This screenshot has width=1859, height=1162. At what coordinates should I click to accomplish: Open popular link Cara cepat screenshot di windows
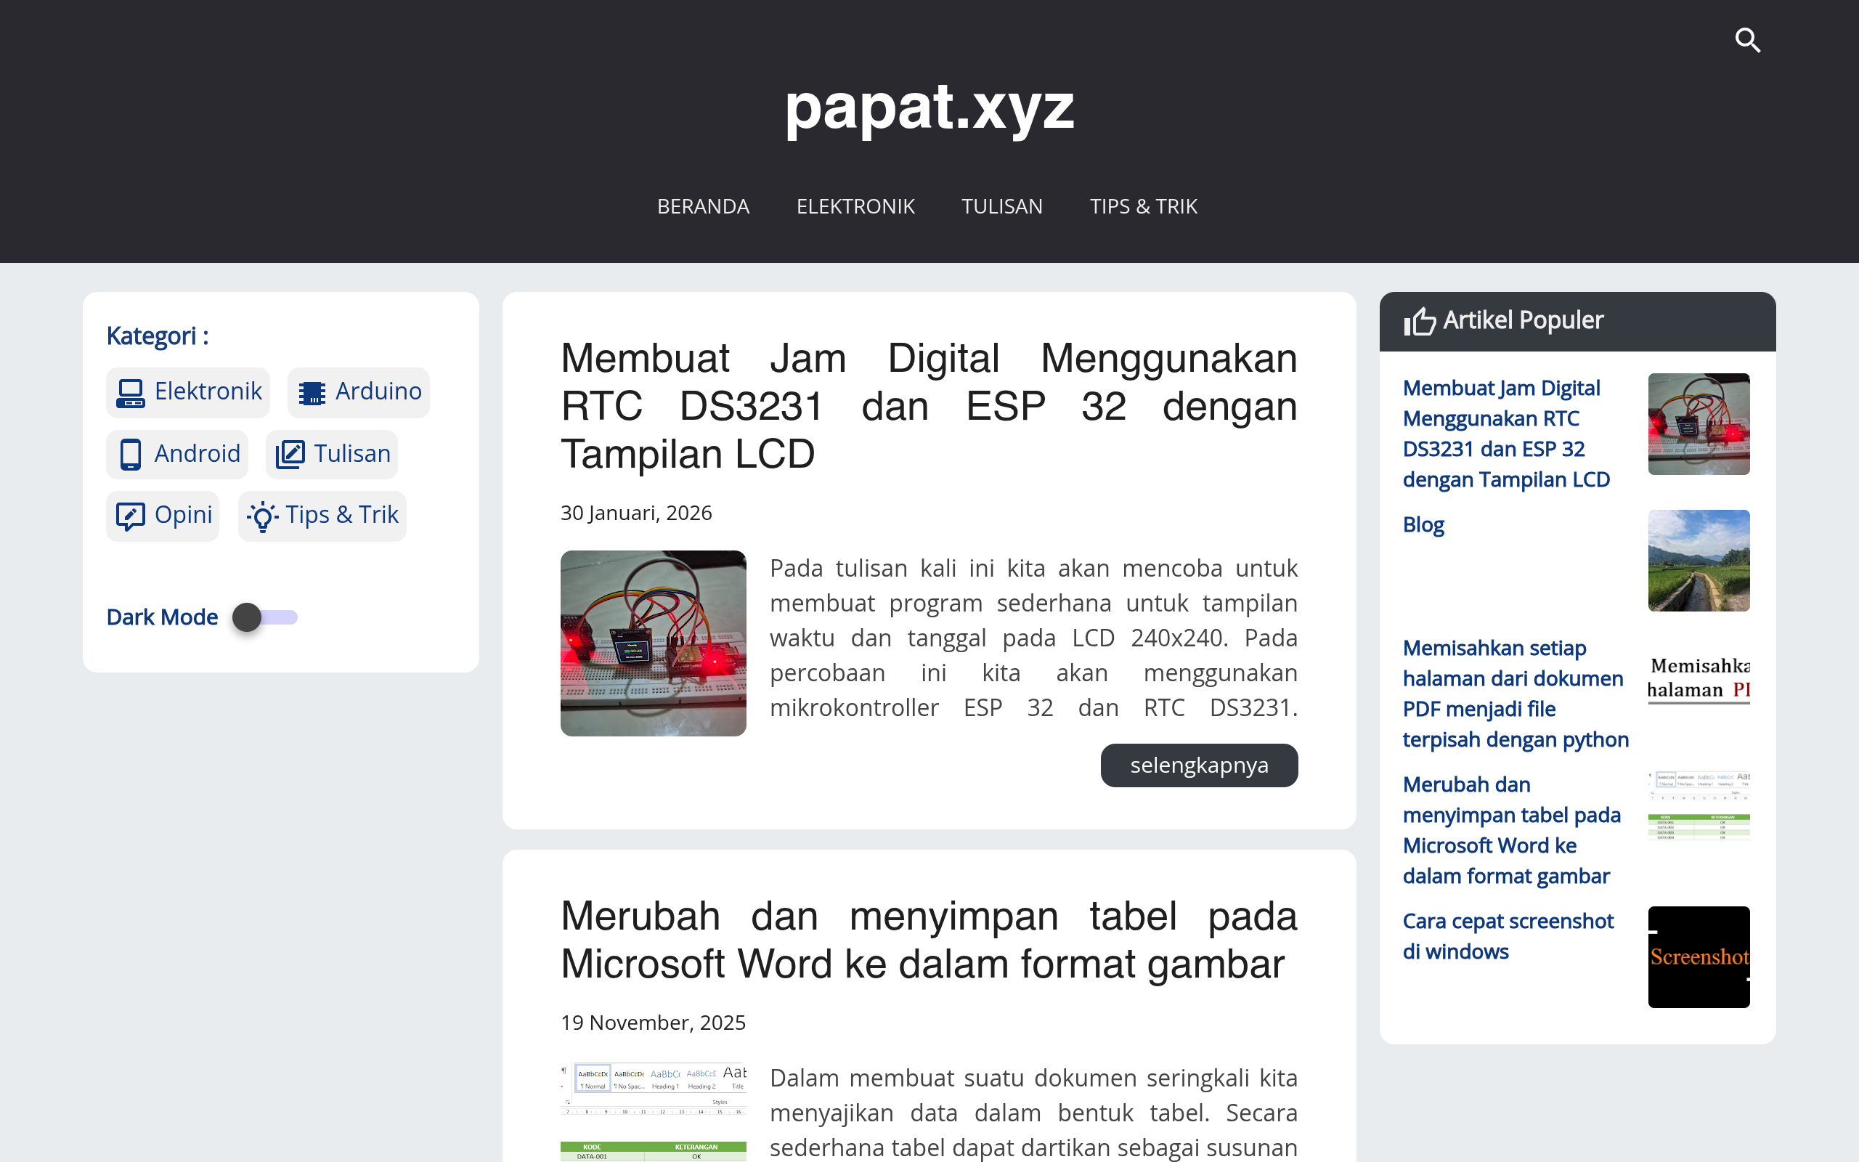click(1508, 936)
